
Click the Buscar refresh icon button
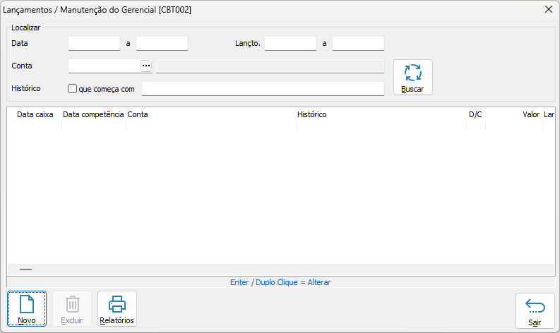click(412, 77)
